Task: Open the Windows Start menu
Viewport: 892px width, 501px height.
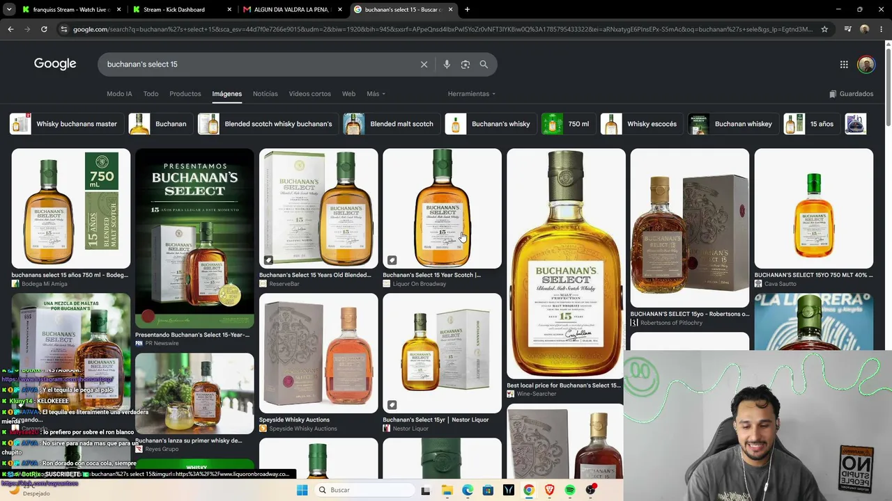Action: click(x=302, y=490)
